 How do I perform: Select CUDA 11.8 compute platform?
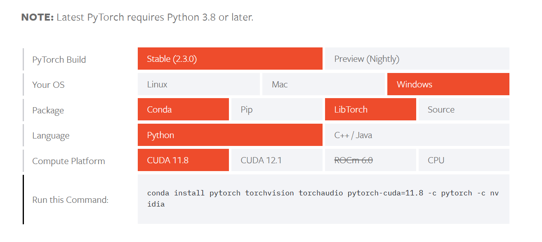(183, 160)
